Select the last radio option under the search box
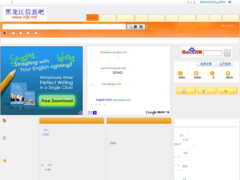The image size is (240, 180). pos(36,33)
